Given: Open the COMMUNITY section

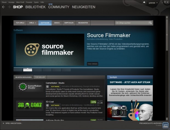Looking at the screenshot, I should click(59, 7).
